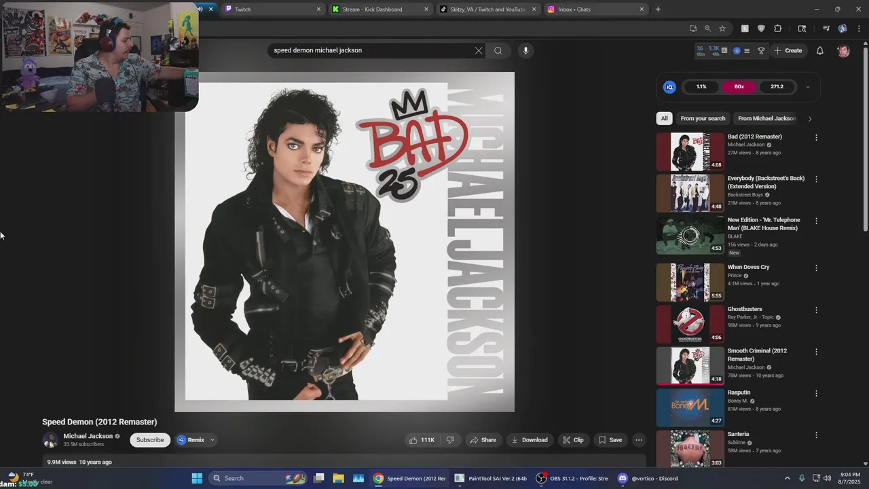Open the media controls music-note icon
This screenshot has height=489, width=869.
826,29
